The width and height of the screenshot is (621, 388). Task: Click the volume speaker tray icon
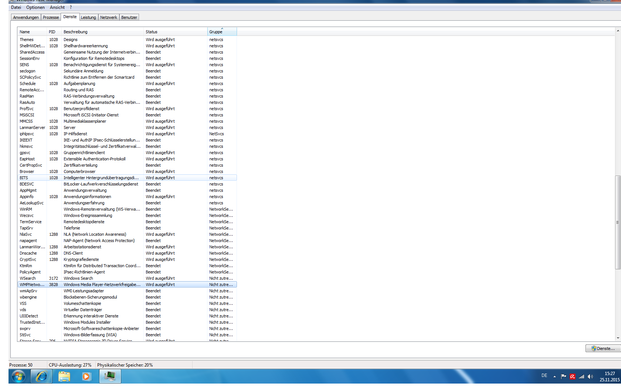tap(590, 377)
